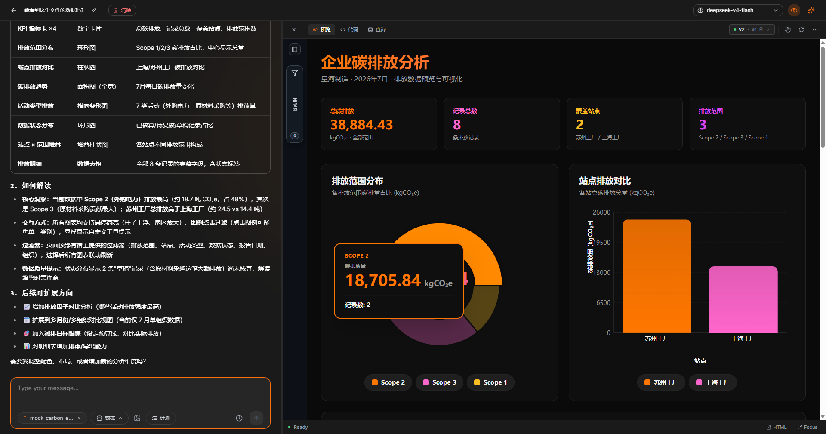The height and width of the screenshot is (434, 826).
Task: Switch to the 代码 code tab
Action: click(349, 30)
